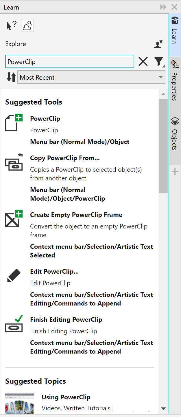Click the Edit PowerClip pencil icon
Image resolution: width=181 pixels, height=417 pixels.
pyautogui.click(x=14, y=275)
